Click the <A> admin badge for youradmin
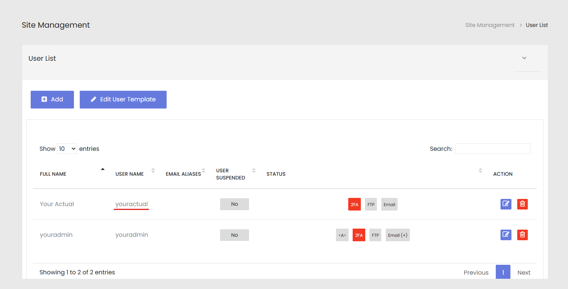 coord(342,235)
